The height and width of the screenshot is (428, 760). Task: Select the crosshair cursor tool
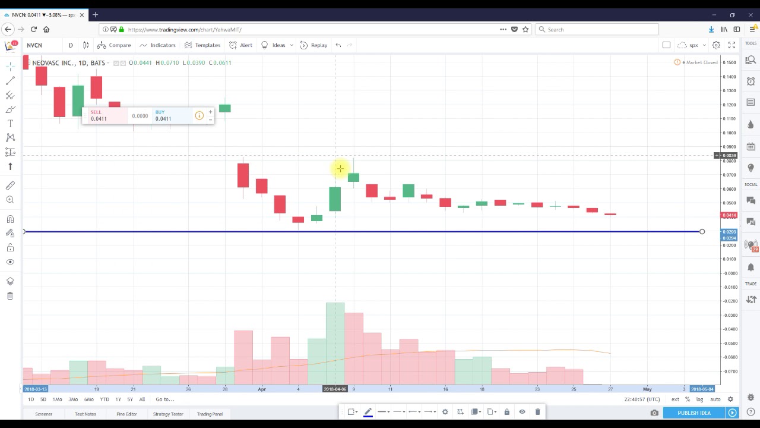(10, 66)
